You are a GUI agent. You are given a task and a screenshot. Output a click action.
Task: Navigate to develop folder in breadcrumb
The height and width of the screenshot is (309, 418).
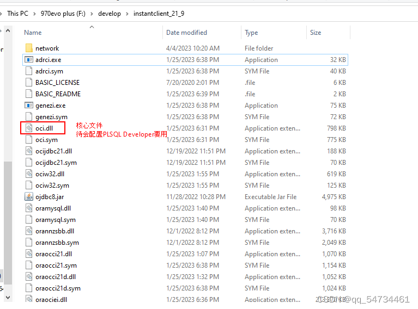pos(110,14)
